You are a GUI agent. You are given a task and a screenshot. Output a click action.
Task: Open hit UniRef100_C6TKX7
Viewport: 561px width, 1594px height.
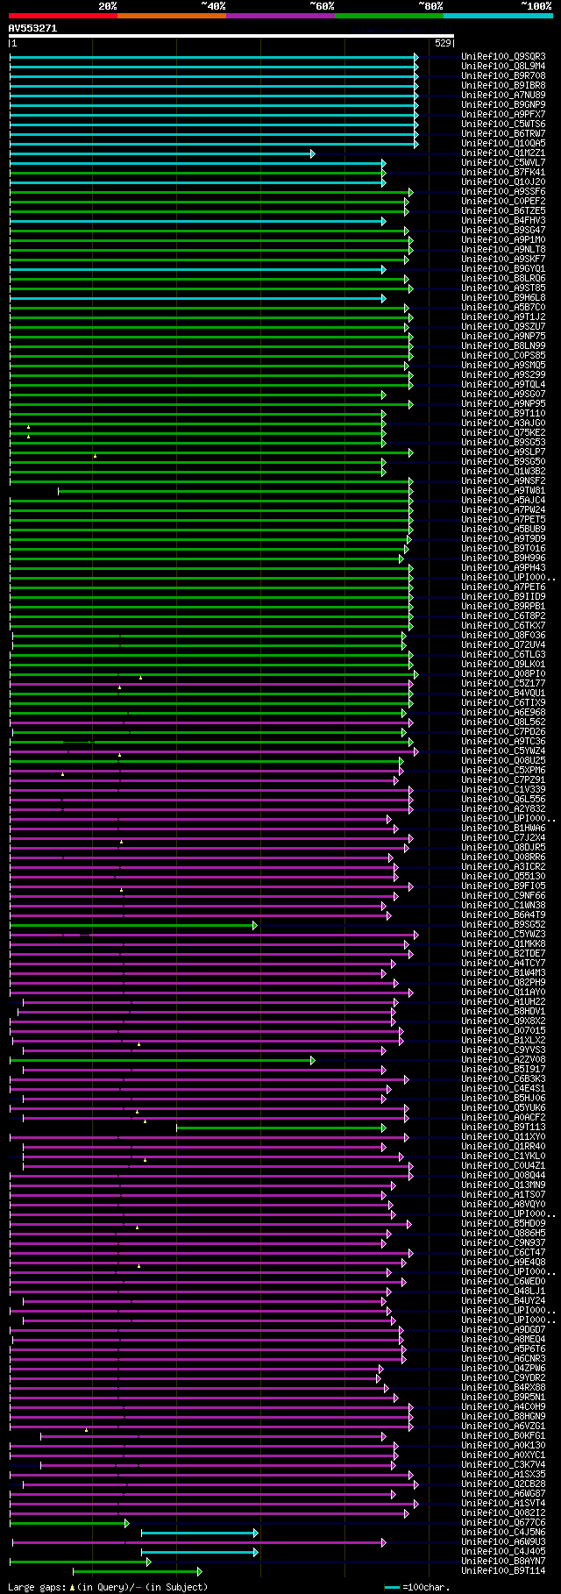pos(503,626)
